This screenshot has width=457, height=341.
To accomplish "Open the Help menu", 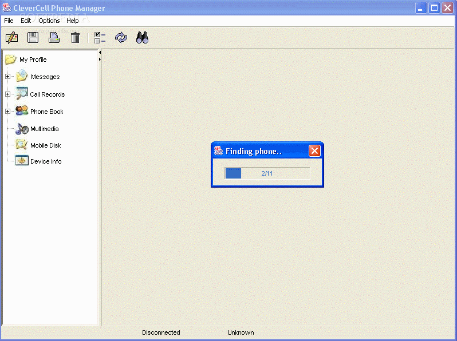I will pos(73,21).
